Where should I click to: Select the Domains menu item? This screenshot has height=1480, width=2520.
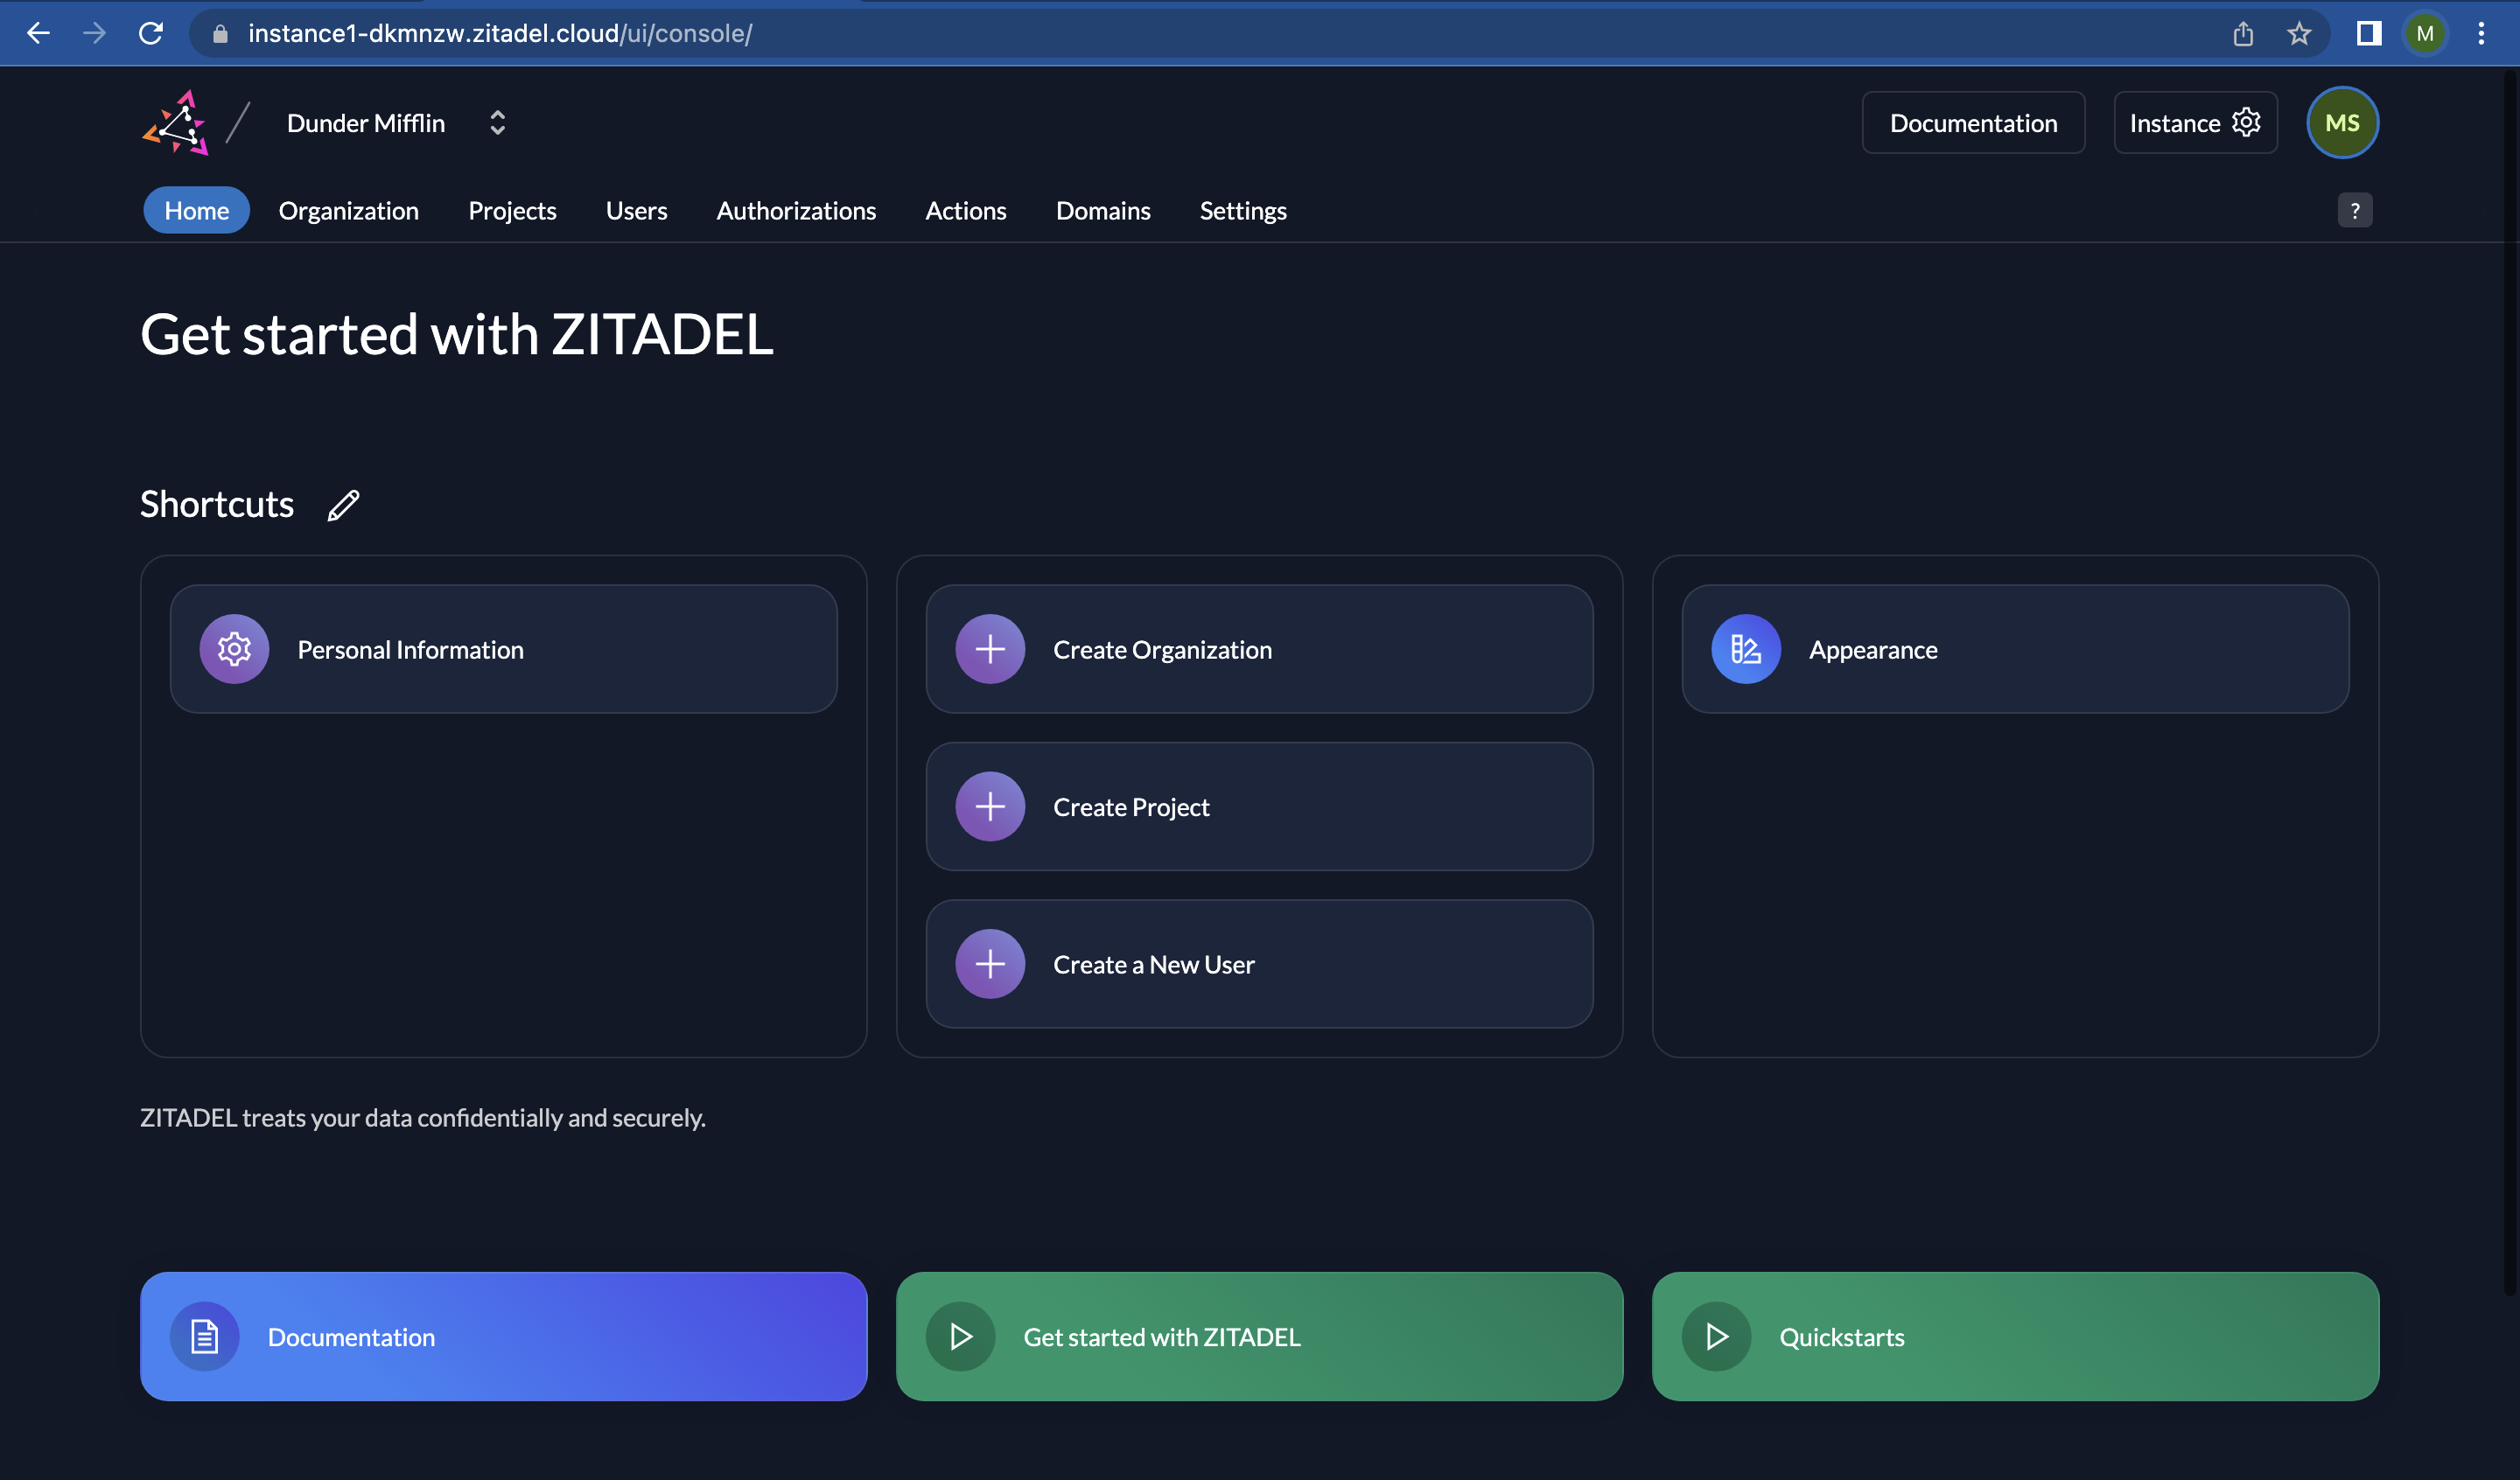point(1103,210)
